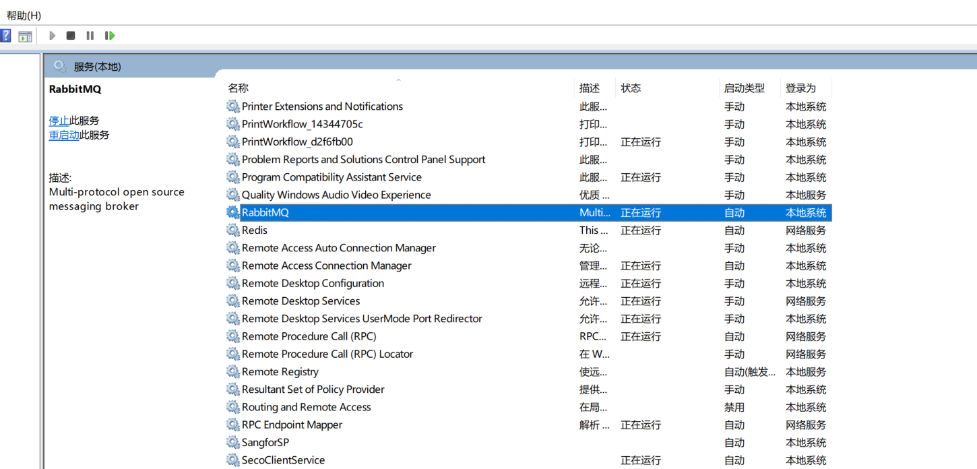Click the gear icon beside Redis
This screenshot has height=469, width=977.
click(232, 230)
